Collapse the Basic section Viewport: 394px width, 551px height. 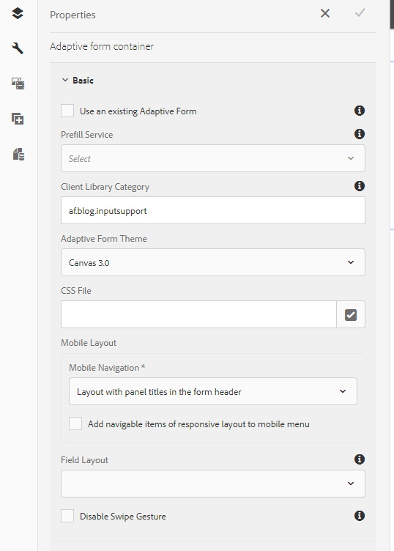click(x=78, y=80)
